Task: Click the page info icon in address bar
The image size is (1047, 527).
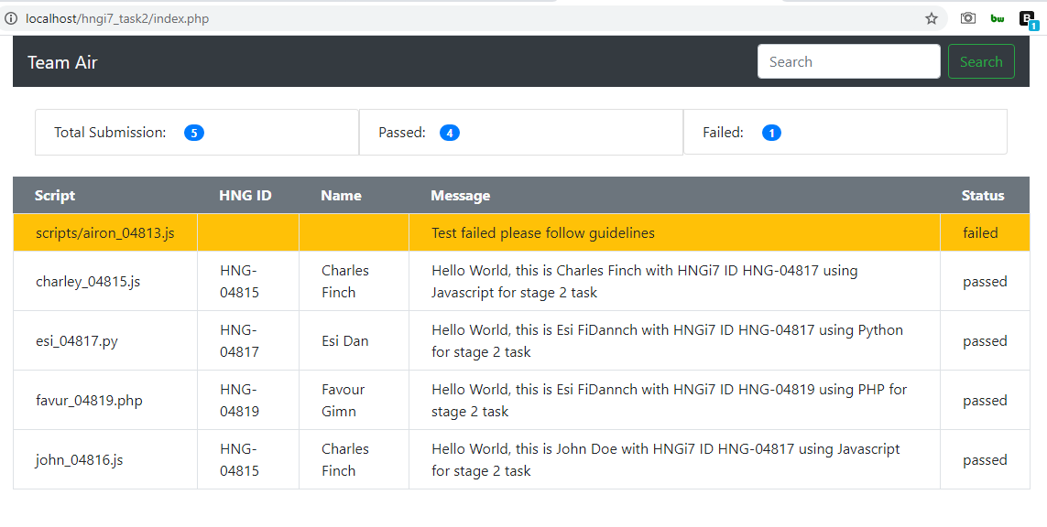Action: click(9, 17)
